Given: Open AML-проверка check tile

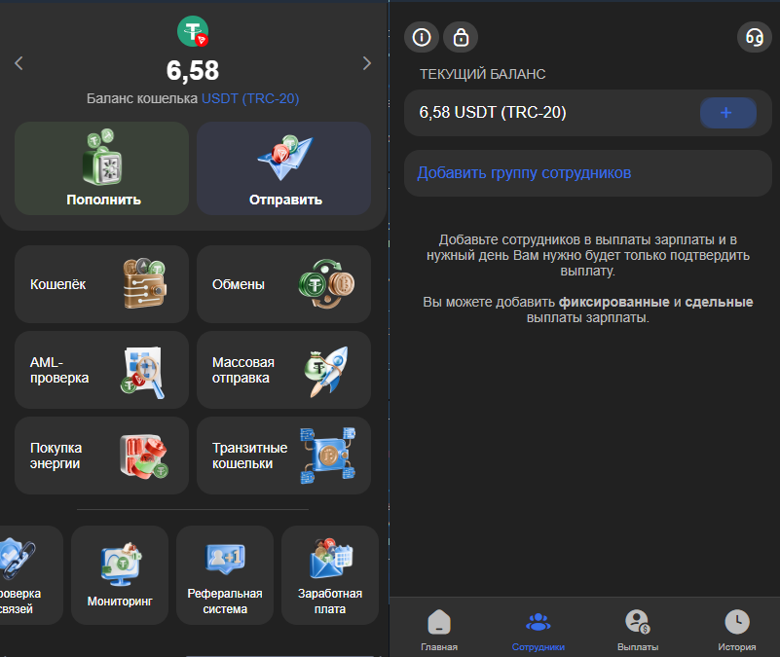Looking at the screenshot, I should tap(102, 370).
